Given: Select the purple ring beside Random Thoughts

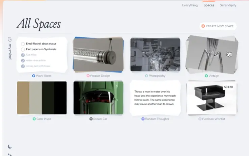Looking at the screenshot, I should click(143, 119).
